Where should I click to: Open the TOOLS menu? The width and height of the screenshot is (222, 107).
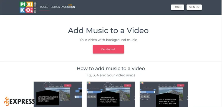[x=44, y=7]
